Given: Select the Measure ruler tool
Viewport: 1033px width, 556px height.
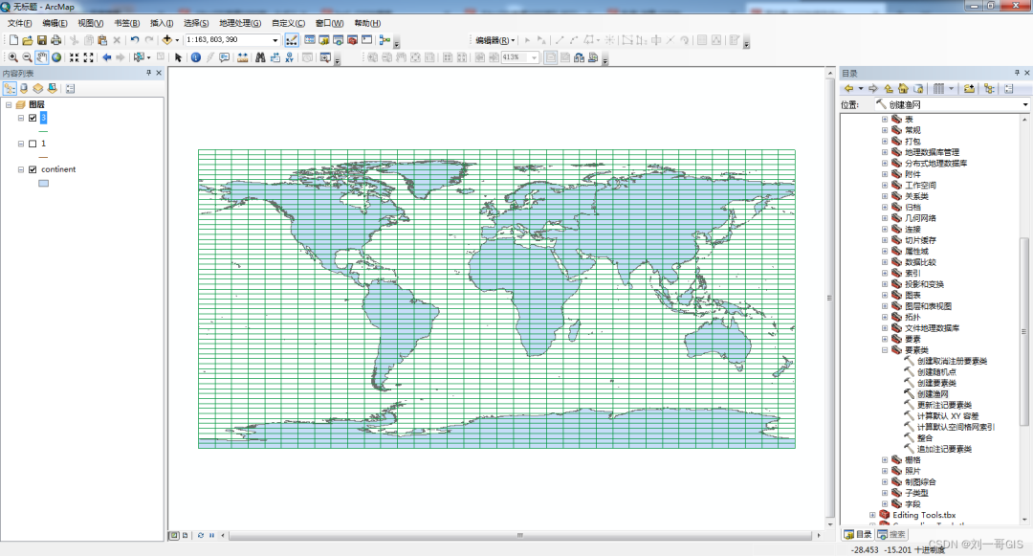Looking at the screenshot, I should click(242, 58).
